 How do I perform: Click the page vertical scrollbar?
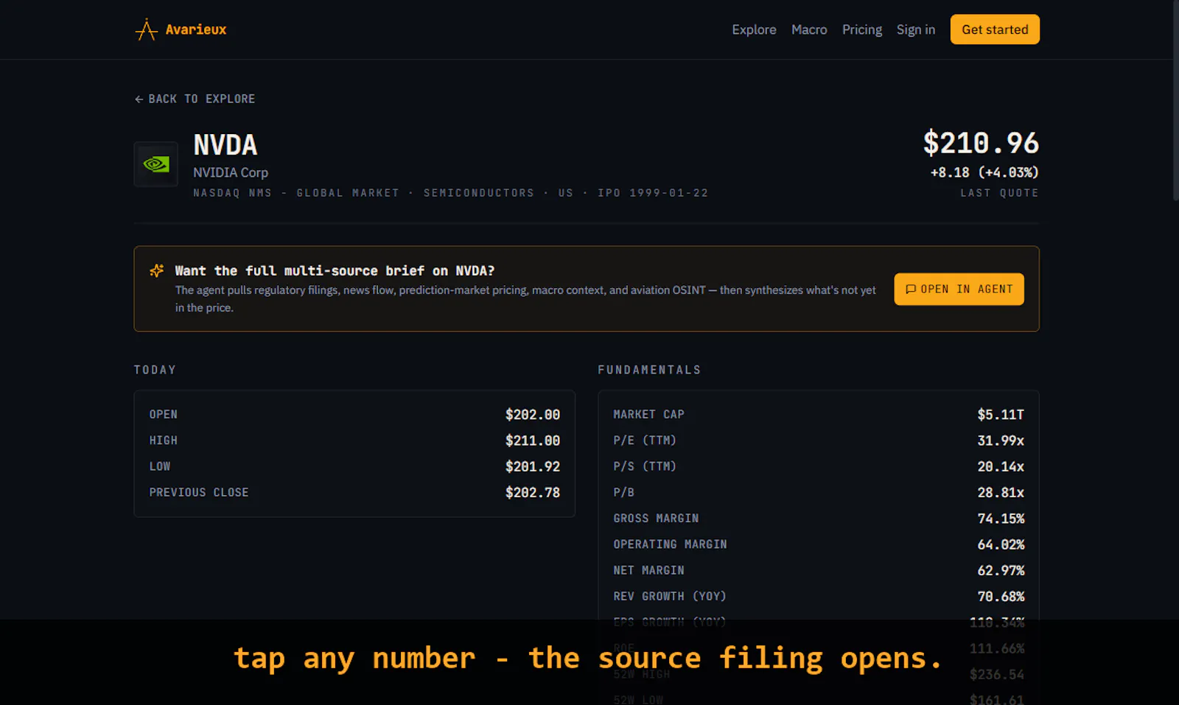point(1175,101)
